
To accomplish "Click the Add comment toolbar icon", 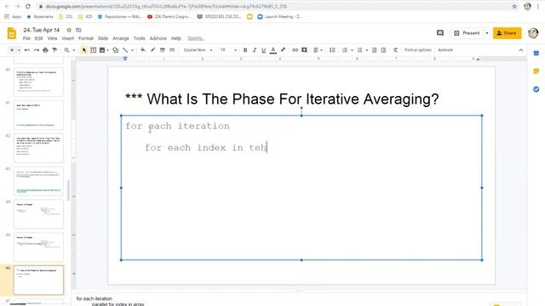I will point(305,50).
